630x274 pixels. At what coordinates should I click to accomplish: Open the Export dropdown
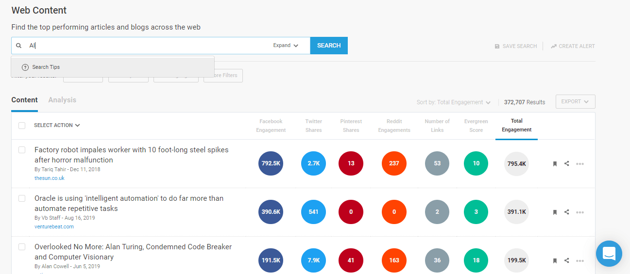click(x=575, y=102)
